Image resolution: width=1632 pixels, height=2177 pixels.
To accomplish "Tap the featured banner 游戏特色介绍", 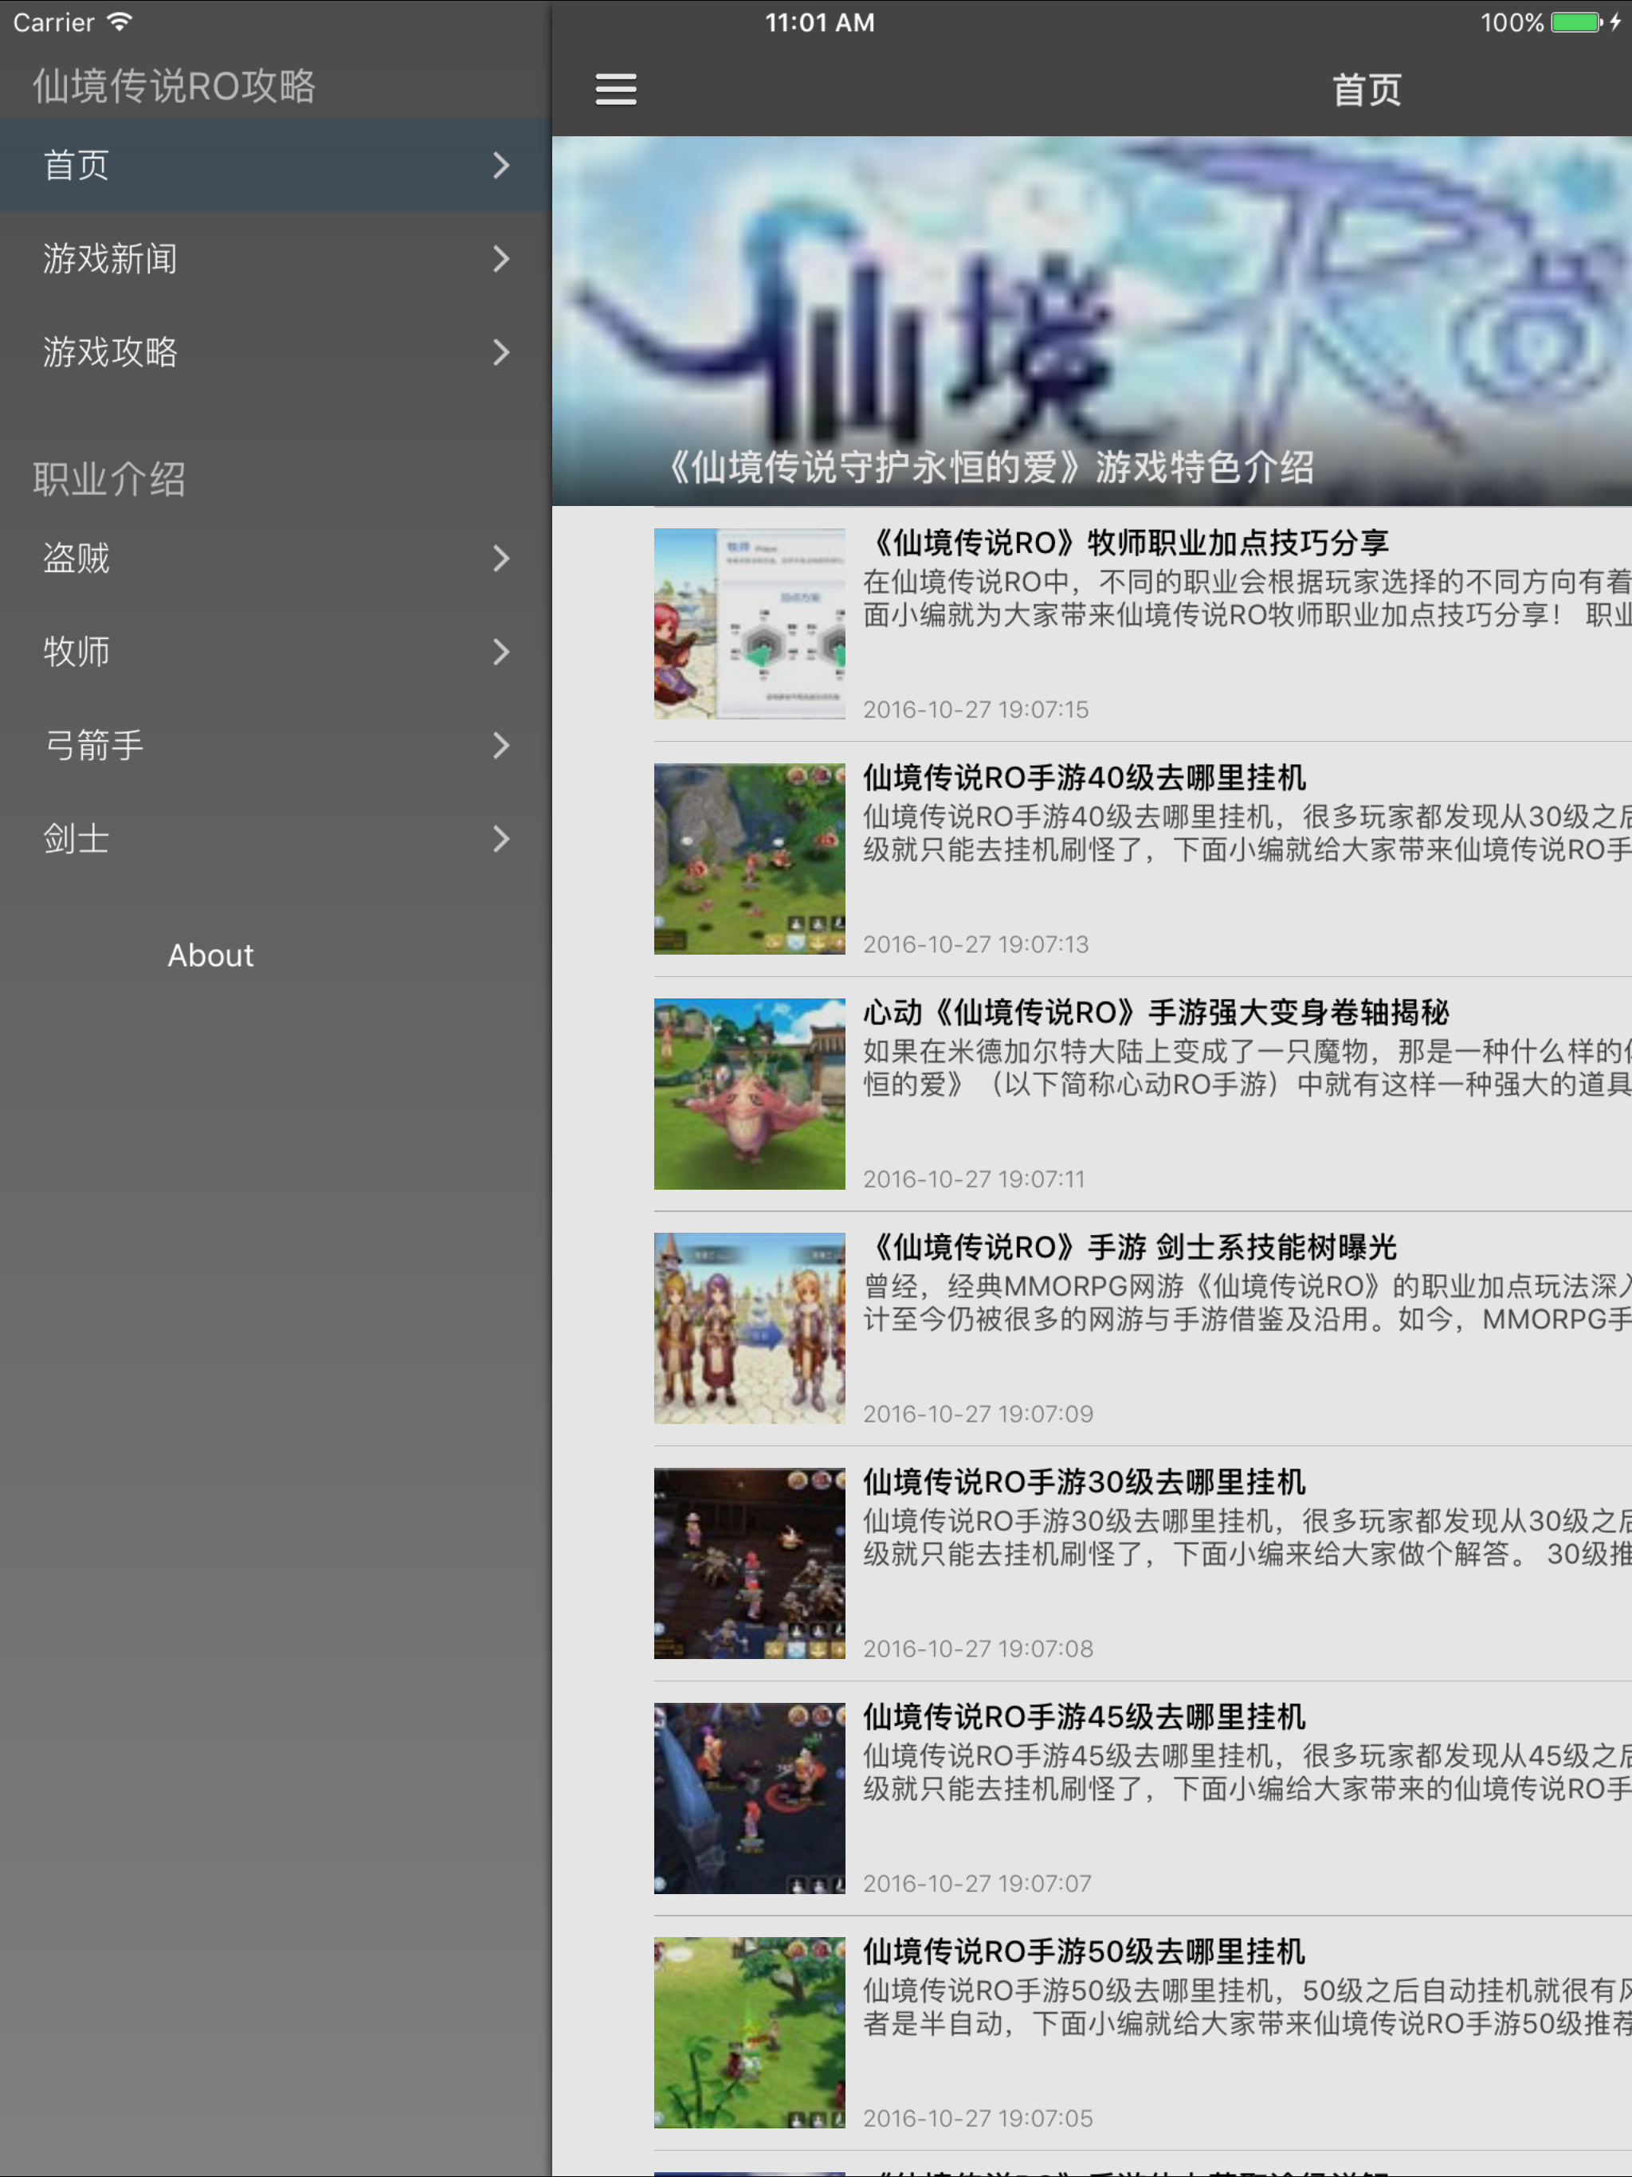I will point(1091,321).
